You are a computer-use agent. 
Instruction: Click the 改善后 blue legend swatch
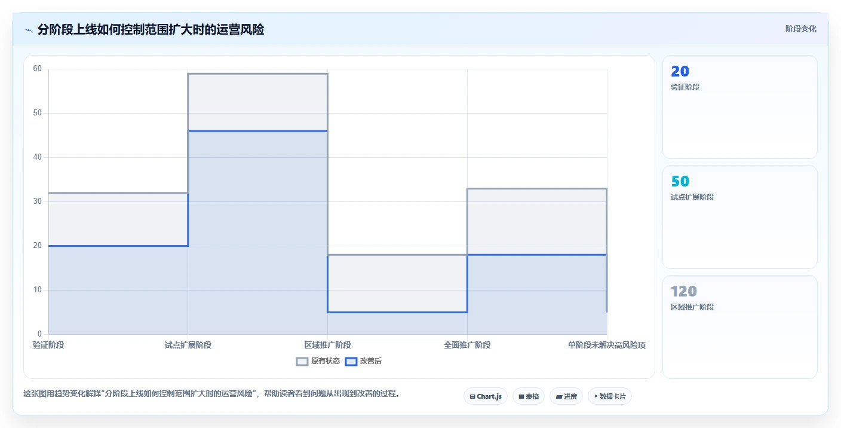(x=352, y=361)
